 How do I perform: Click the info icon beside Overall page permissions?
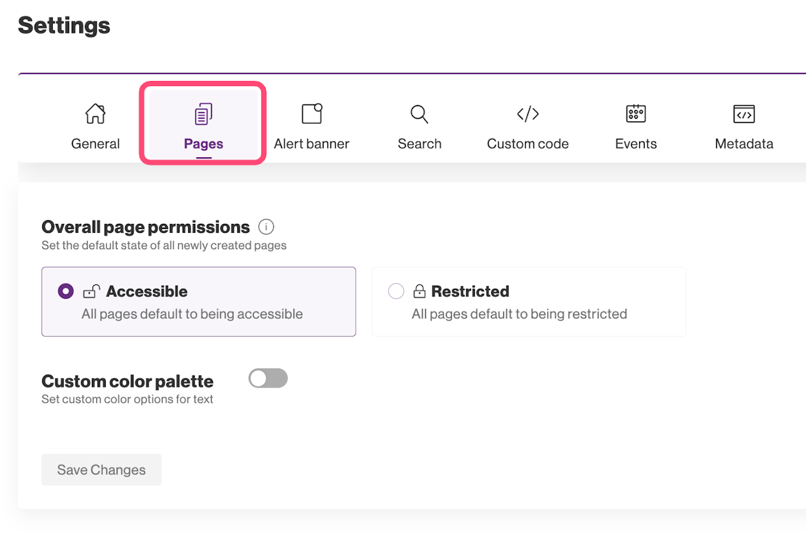tap(266, 226)
